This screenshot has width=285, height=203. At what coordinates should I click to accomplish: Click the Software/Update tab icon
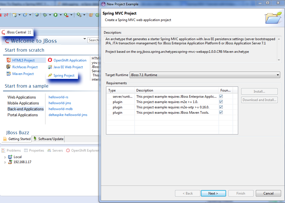pos(35,139)
